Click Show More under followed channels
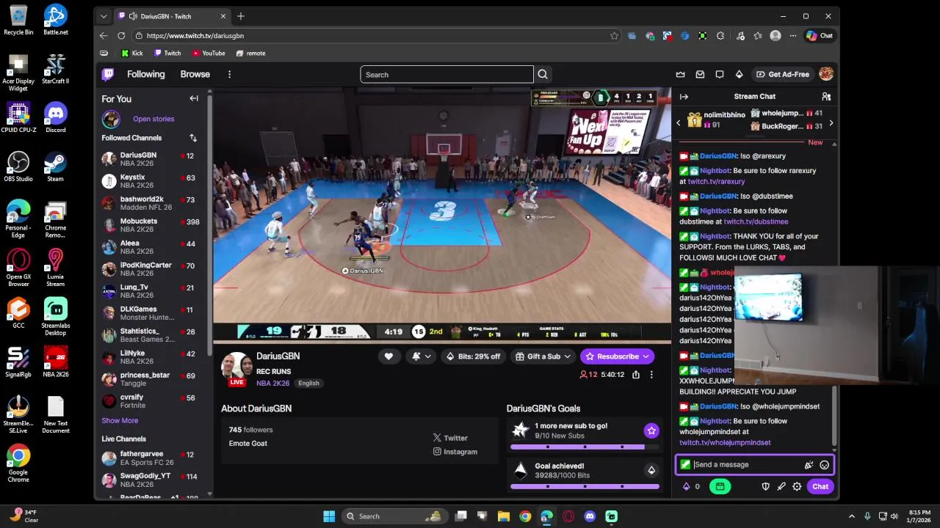This screenshot has width=940, height=528. 120,420
